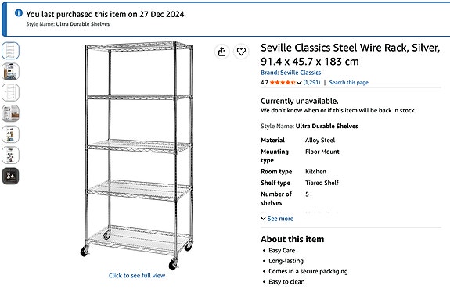Viewport: 450px width, 289px height.
Task: Click the main wire rack product image
Action: tap(137, 155)
